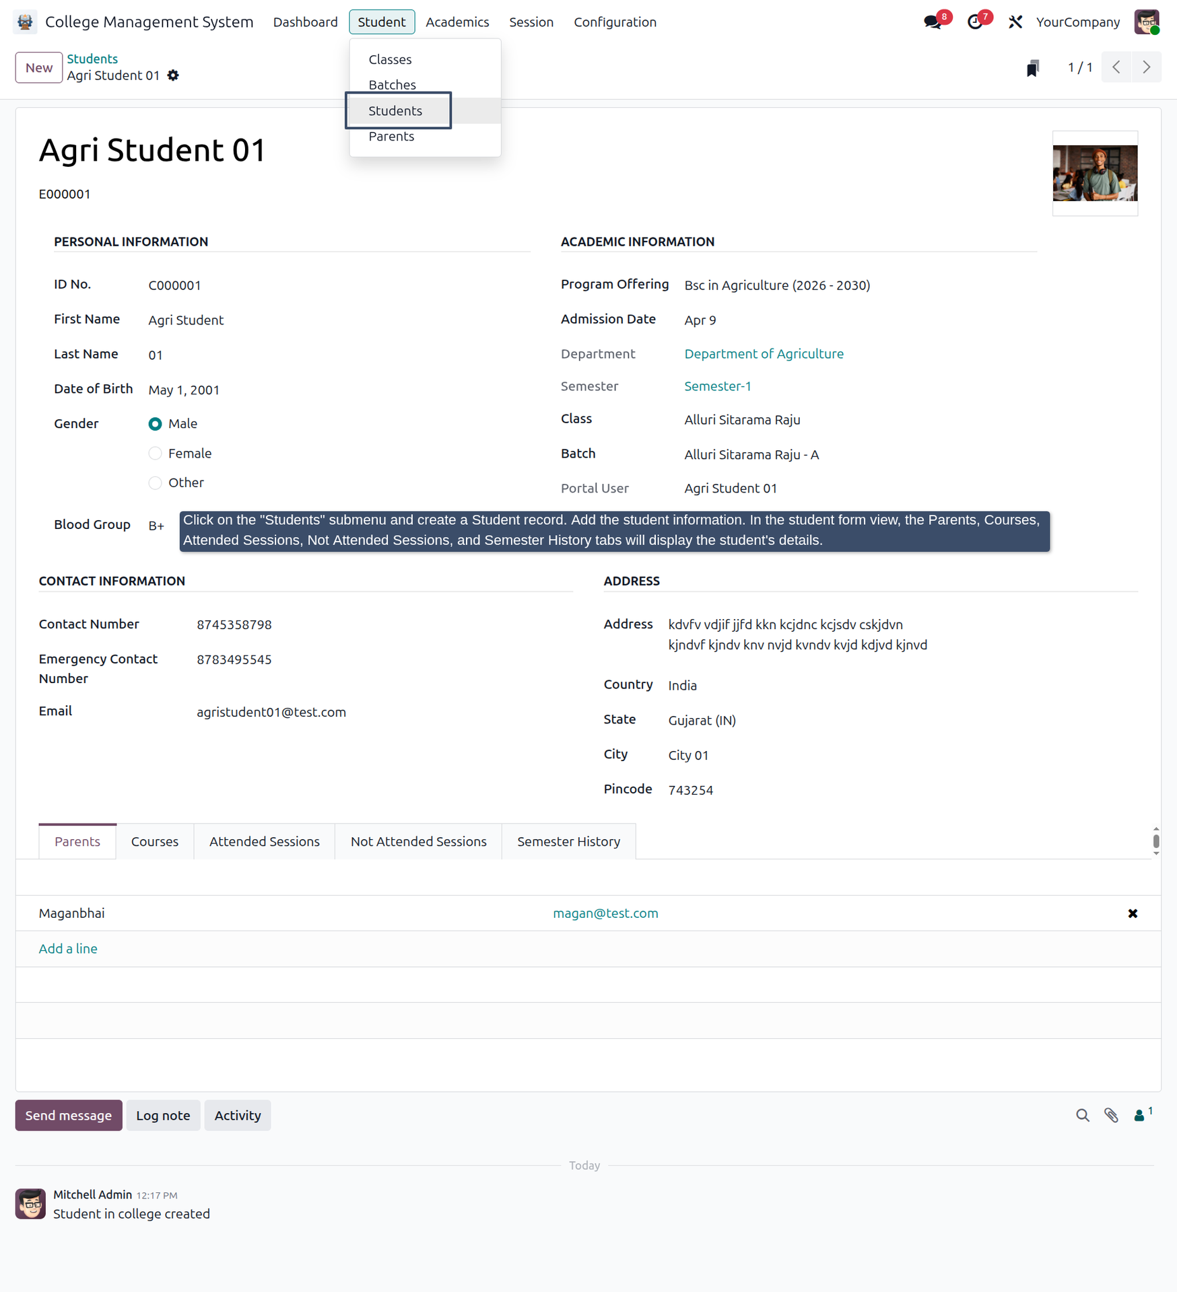Click the Email field agristudent01@test.com
1177x1292 pixels.
point(271,713)
